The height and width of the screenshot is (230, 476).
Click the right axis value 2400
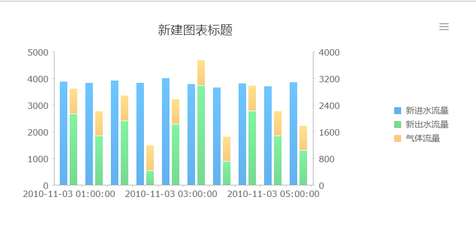329,106
